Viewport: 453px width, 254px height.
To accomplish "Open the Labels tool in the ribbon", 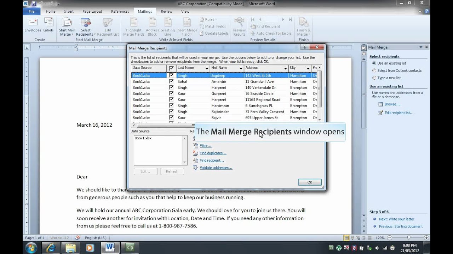I will pyautogui.click(x=48, y=25).
